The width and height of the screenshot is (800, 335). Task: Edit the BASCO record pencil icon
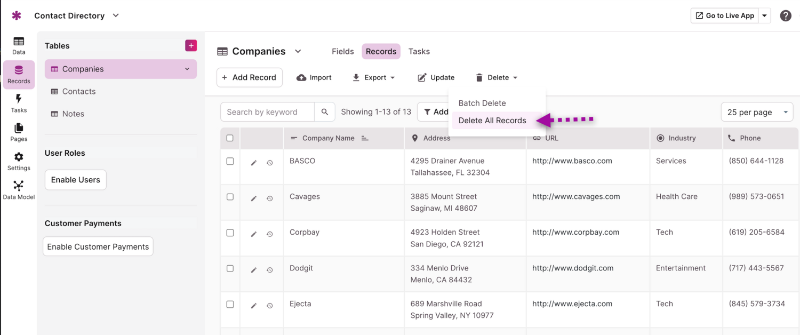(x=254, y=163)
